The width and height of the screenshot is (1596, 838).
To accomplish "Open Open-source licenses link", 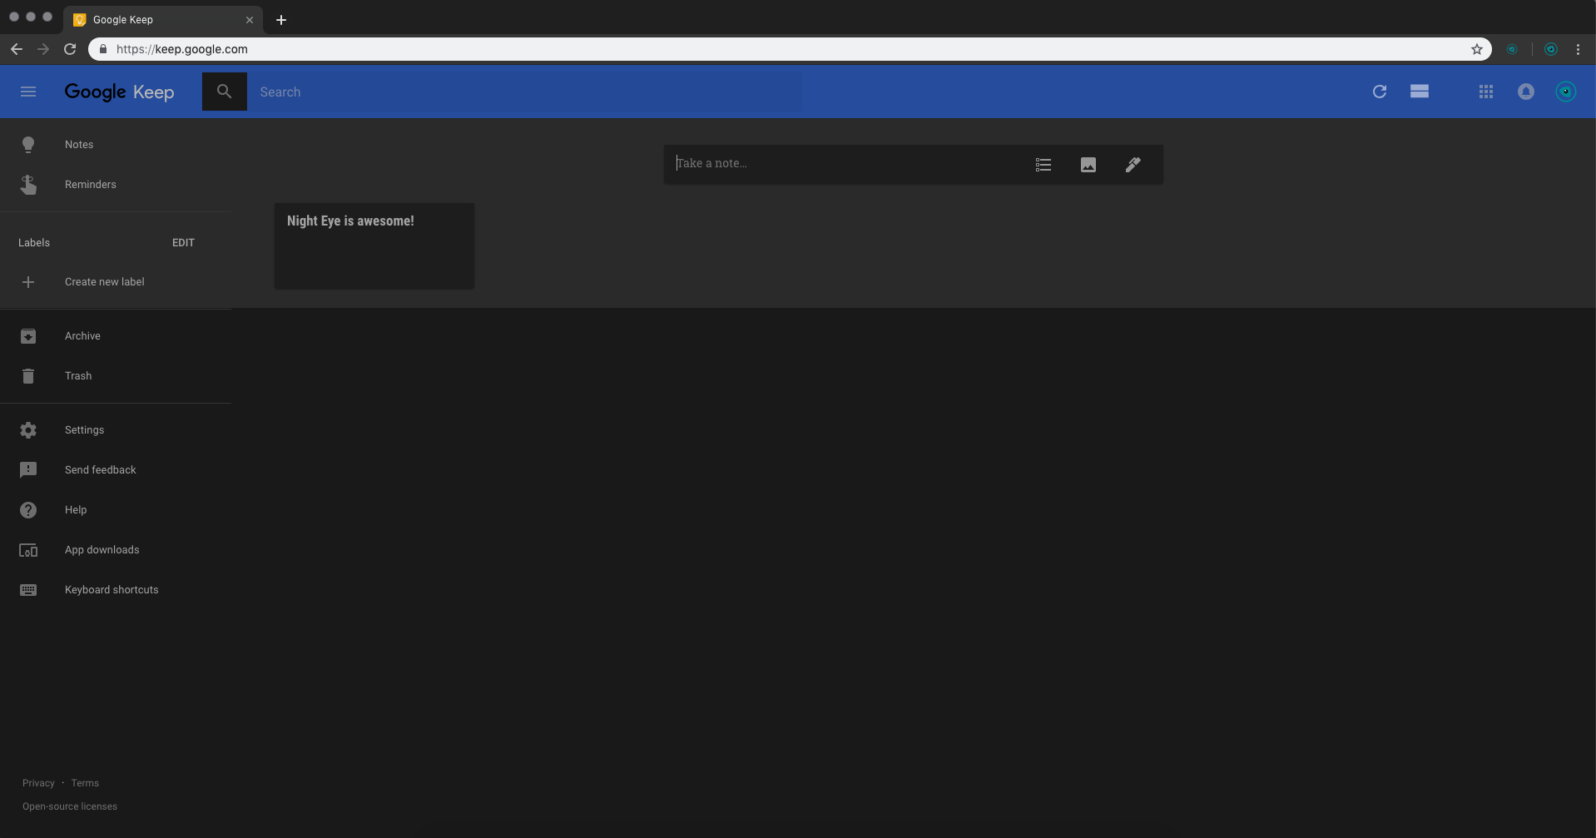I will 70,806.
